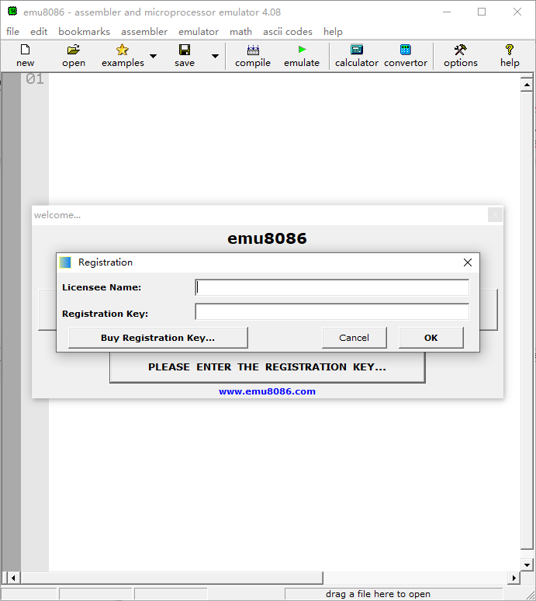Minimize the emu8086 main window

pyautogui.click(x=447, y=12)
